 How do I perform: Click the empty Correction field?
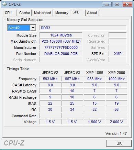tap(118, 35)
